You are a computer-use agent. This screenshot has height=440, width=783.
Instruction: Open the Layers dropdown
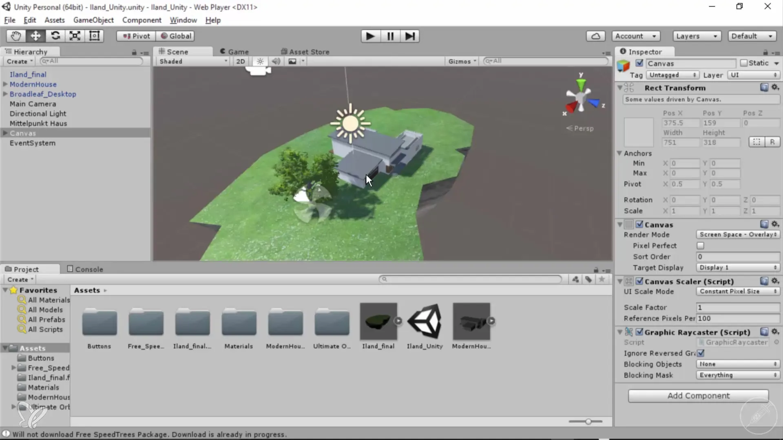697,36
